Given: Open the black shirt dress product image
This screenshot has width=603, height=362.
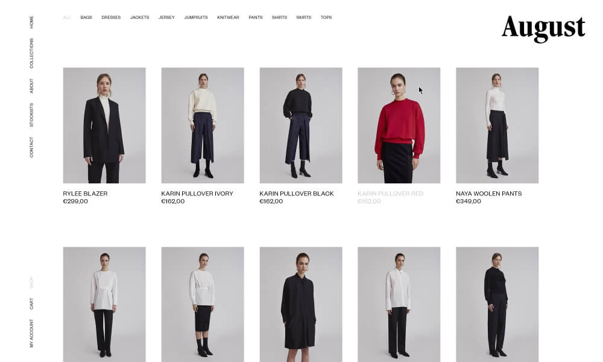Looking at the screenshot, I should 301,304.
